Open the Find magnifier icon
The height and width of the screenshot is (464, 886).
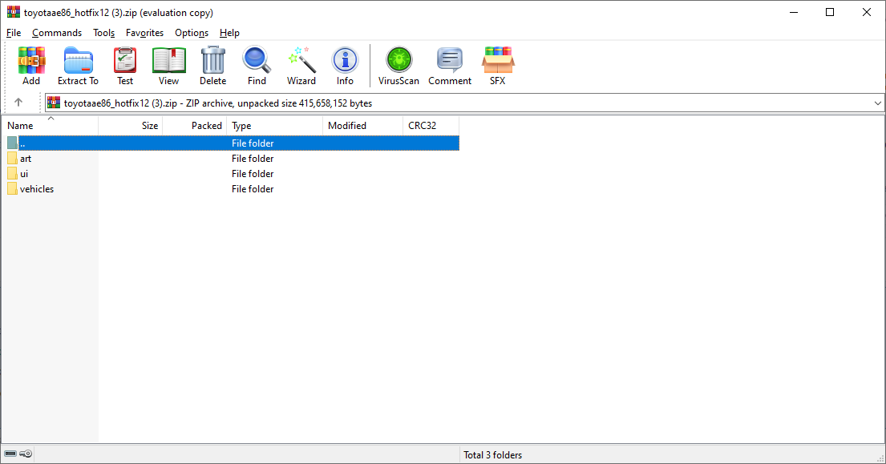257,60
